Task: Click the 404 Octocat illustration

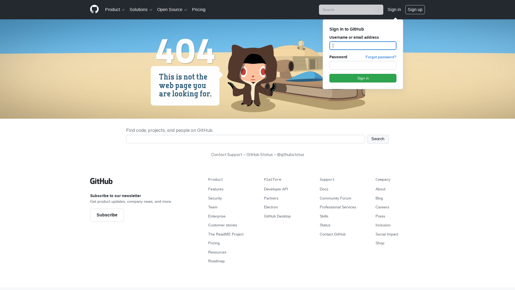Action: tap(252, 76)
